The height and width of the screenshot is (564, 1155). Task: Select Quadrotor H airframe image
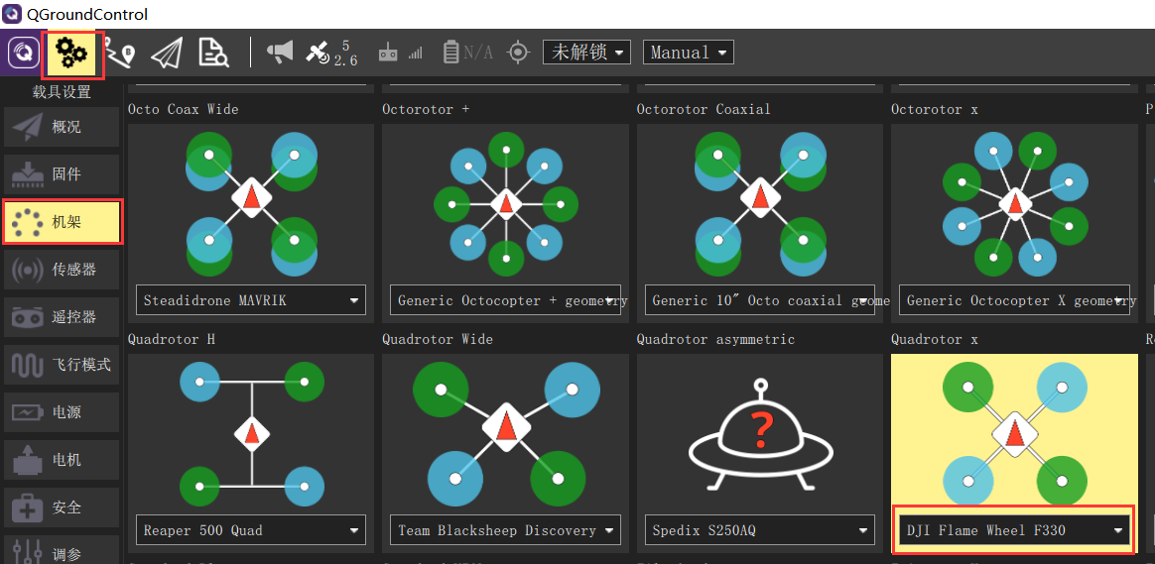[x=251, y=432]
